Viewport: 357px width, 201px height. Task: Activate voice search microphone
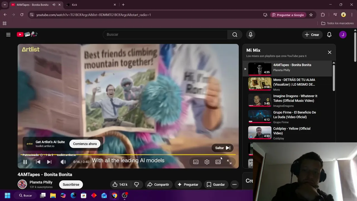[x=250, y=35]
